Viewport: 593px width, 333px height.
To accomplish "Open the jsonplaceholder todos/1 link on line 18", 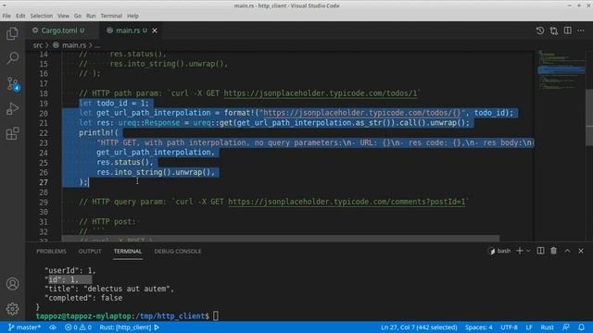I will pyautogui.click(x=321, y=93).
